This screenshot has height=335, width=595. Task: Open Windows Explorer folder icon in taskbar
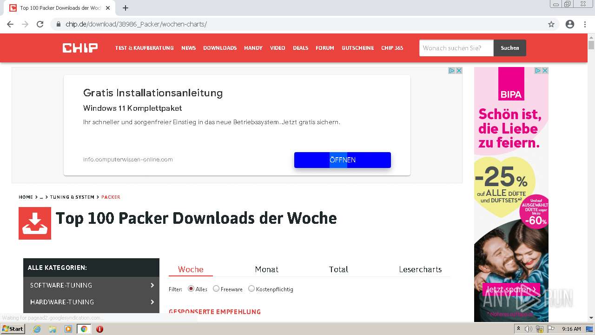tap(53, 329)
